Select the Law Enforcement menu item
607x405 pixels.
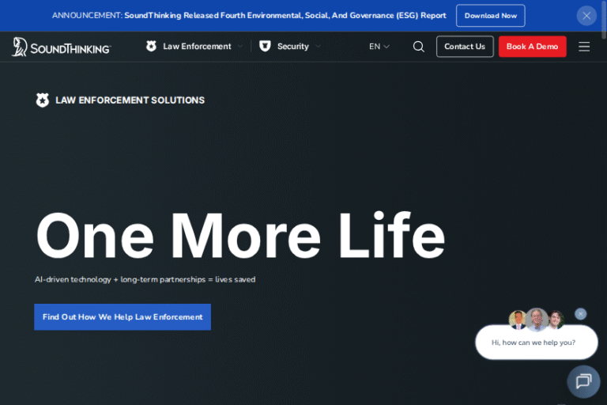197,47
